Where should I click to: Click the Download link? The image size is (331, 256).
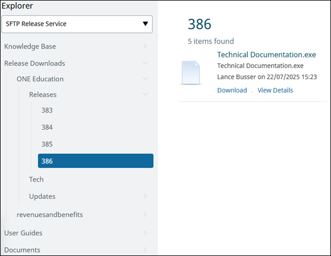[232, 90]
